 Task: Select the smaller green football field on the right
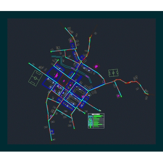(113, 73)
